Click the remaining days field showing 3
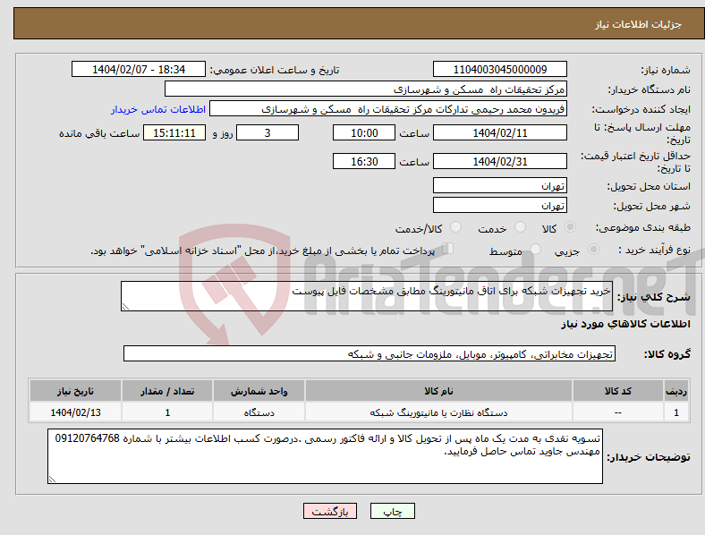 coord(268,133)
